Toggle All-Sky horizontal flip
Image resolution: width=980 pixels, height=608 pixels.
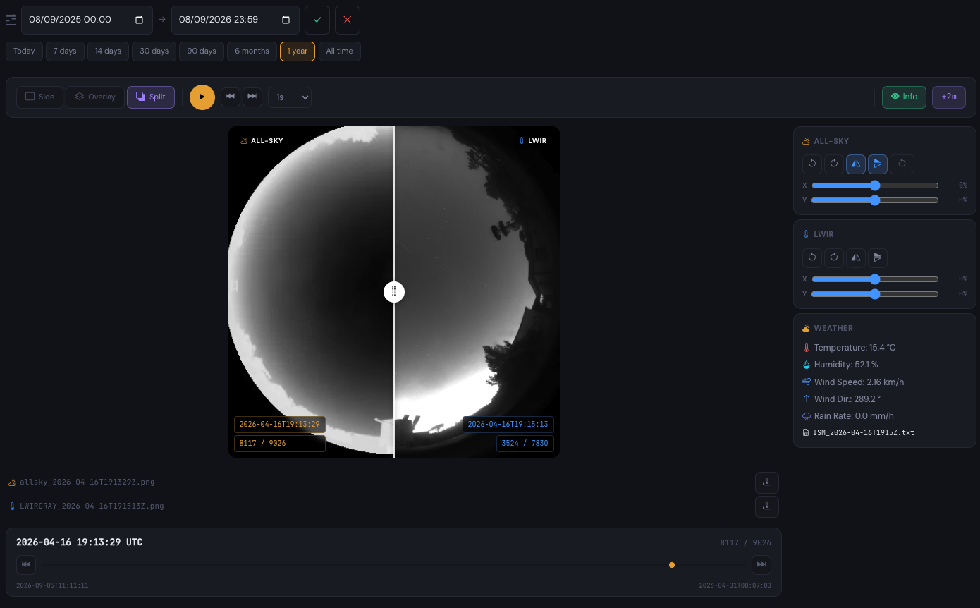pos(856,164)
